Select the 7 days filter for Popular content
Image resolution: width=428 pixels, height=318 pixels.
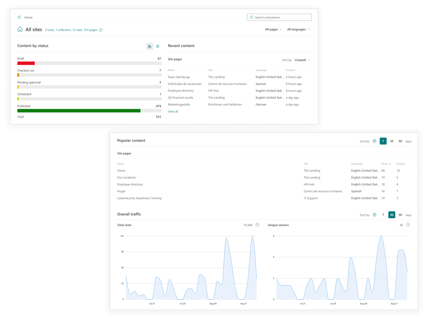pyautogui.click(x=383, y=141)
